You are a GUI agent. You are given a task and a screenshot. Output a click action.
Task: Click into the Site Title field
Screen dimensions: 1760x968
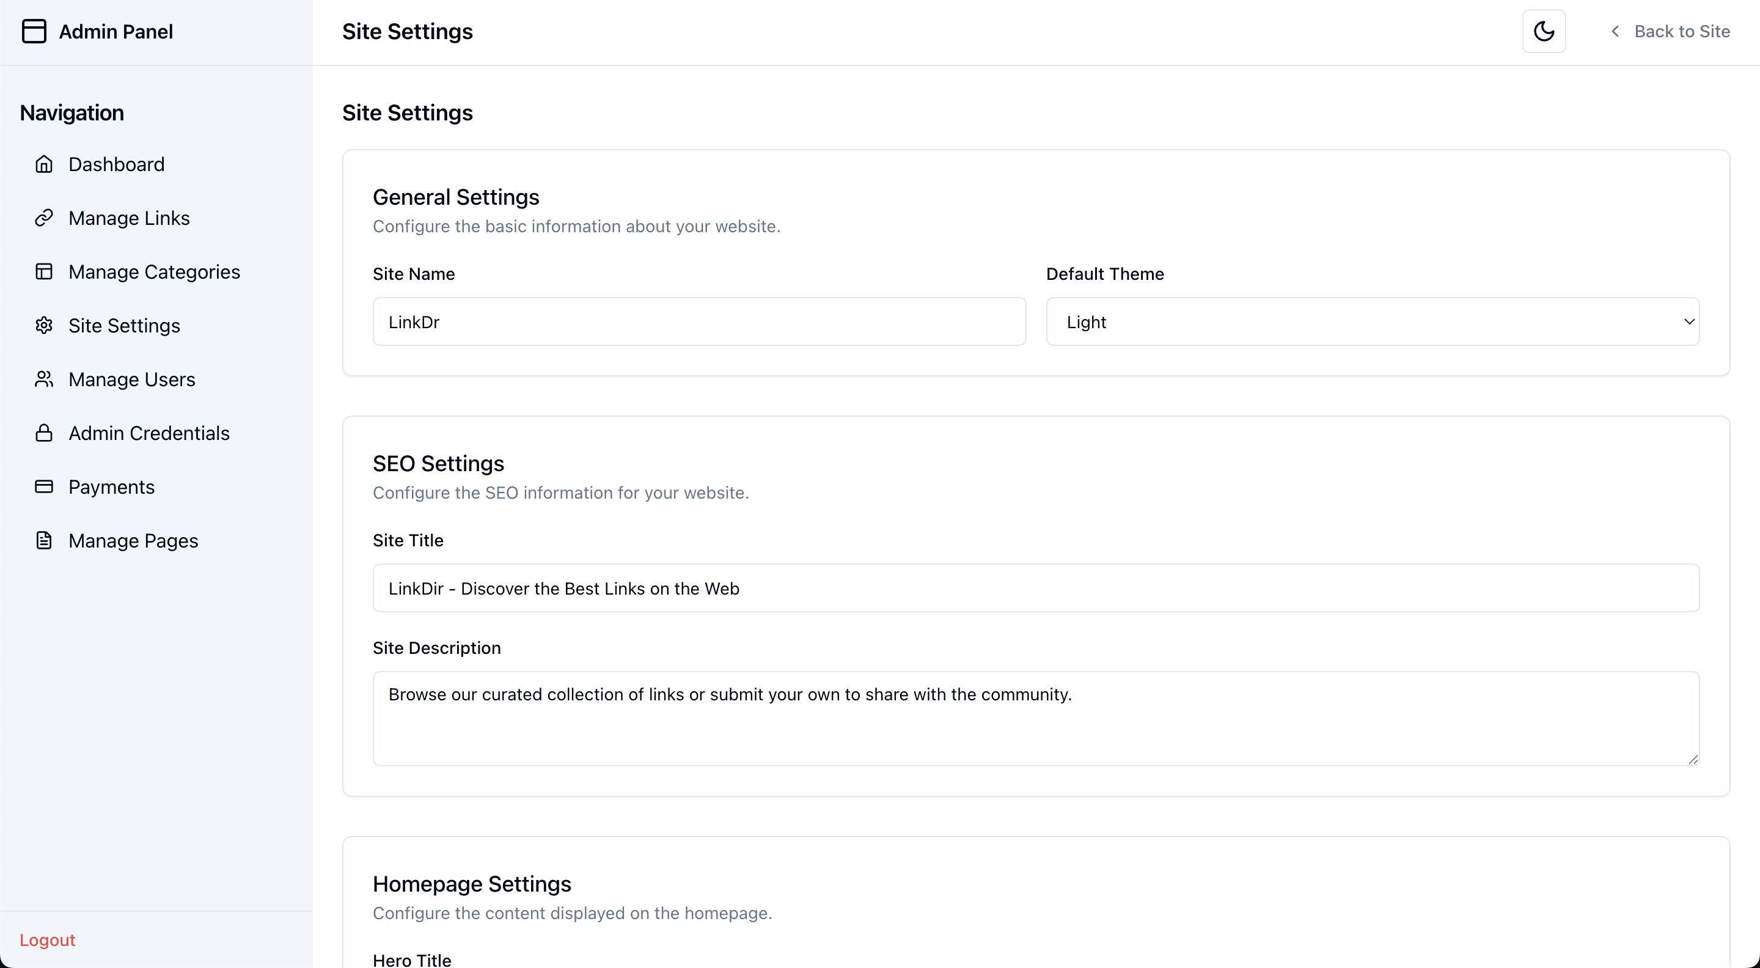tap(1036, 588)
